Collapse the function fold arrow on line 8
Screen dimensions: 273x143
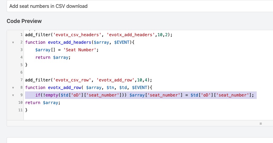point(13,88)
